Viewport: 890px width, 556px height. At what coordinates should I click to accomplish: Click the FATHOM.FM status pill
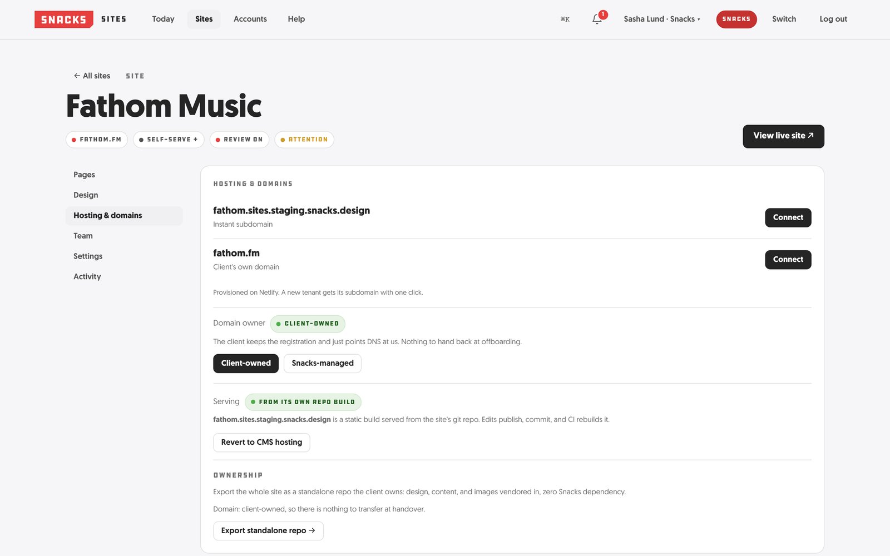click(x=97, y=140)
